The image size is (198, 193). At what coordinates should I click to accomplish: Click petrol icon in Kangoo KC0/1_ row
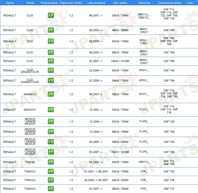click(51, 94)
